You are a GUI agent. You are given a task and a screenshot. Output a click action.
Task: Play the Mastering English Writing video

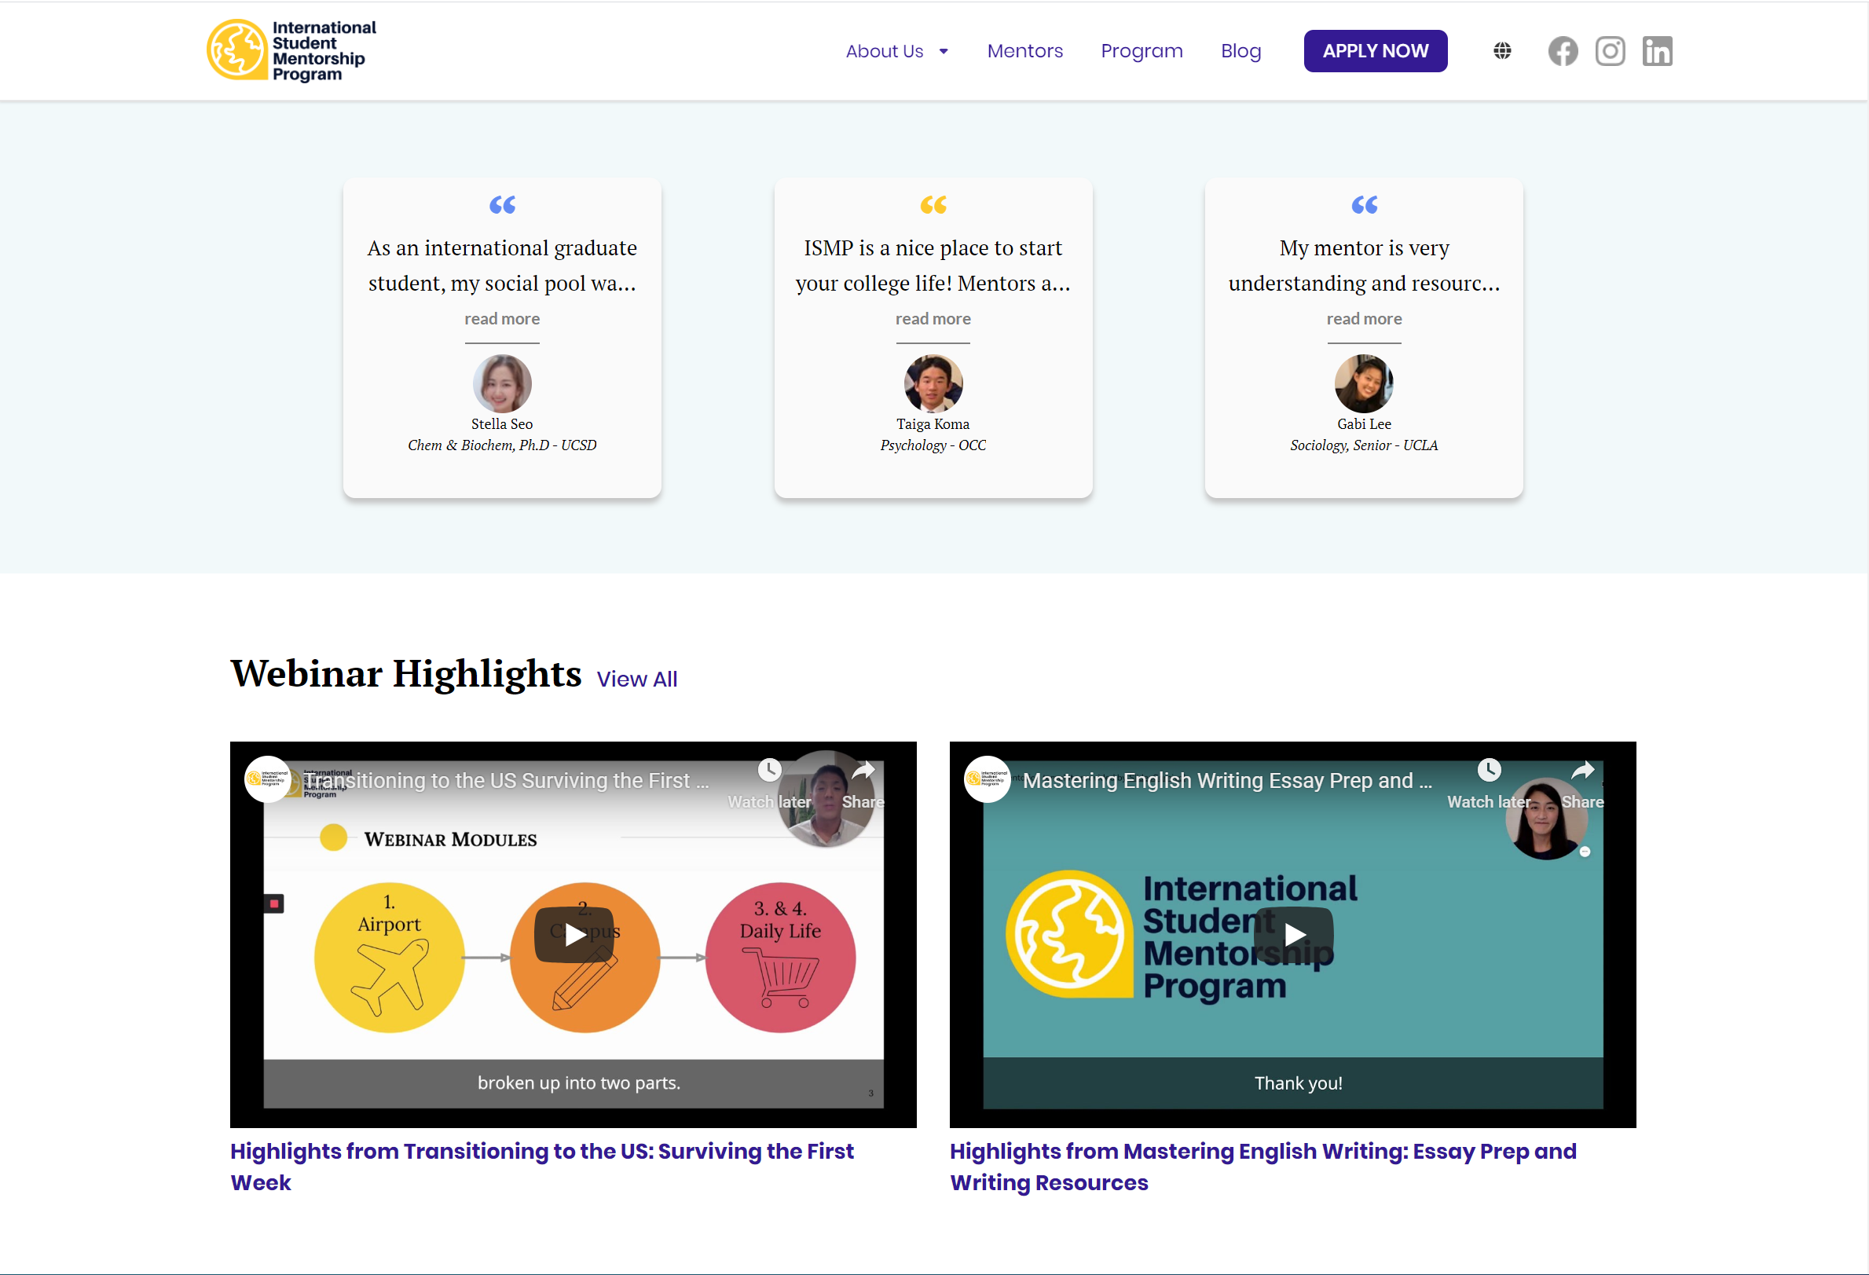(x=1293, y=935)
